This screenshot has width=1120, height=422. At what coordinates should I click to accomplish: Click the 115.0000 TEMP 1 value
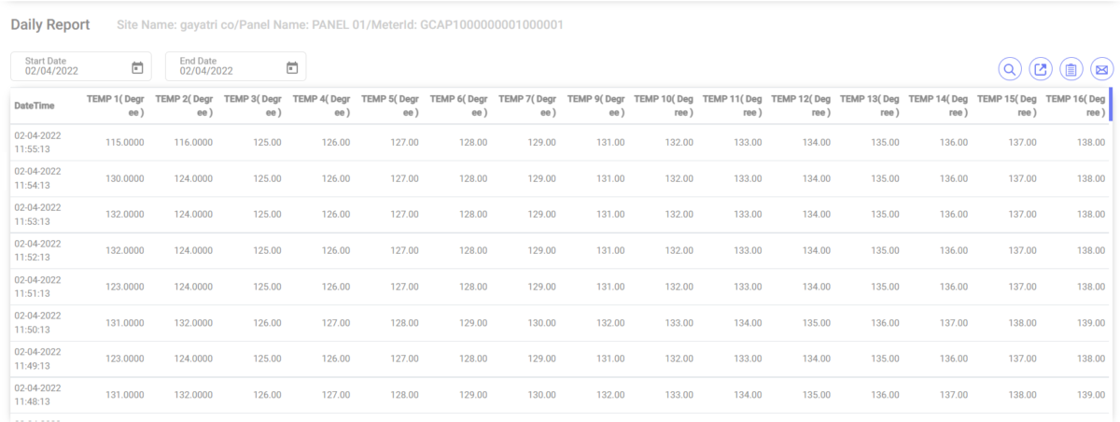pyautogui.click(x=125, y=143)
